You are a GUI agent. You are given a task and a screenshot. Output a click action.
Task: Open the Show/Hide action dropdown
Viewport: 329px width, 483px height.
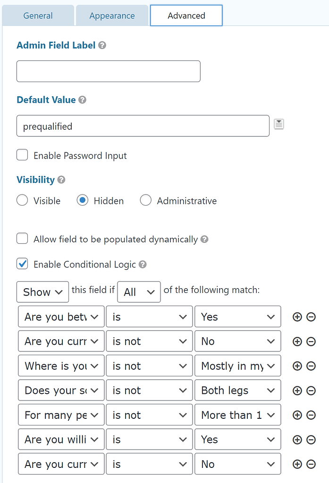pos(42,292)
